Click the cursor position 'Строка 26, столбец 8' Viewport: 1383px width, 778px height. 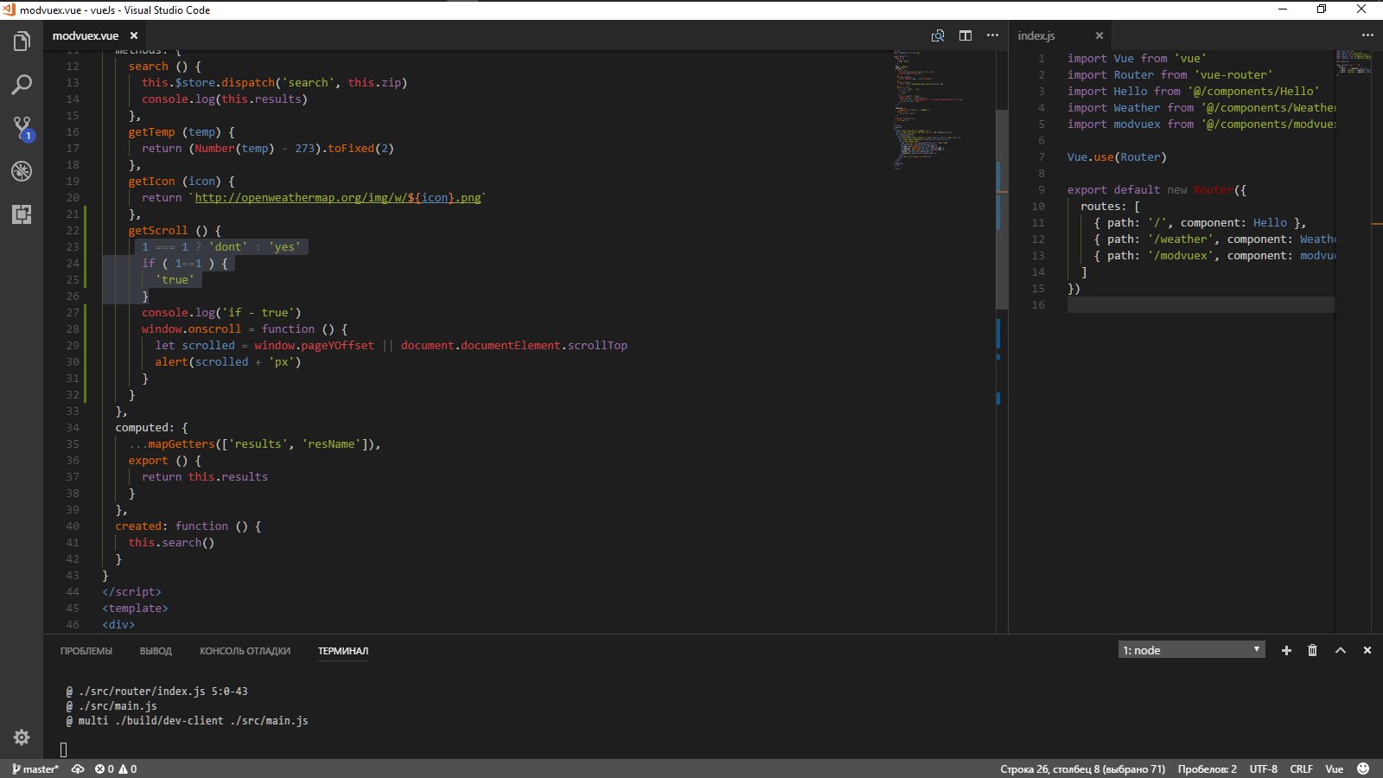(x=1082, y=768)
